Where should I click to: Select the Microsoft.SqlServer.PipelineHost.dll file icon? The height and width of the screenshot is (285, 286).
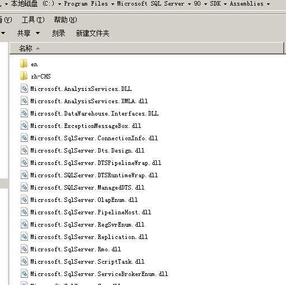tap(24, 212)
